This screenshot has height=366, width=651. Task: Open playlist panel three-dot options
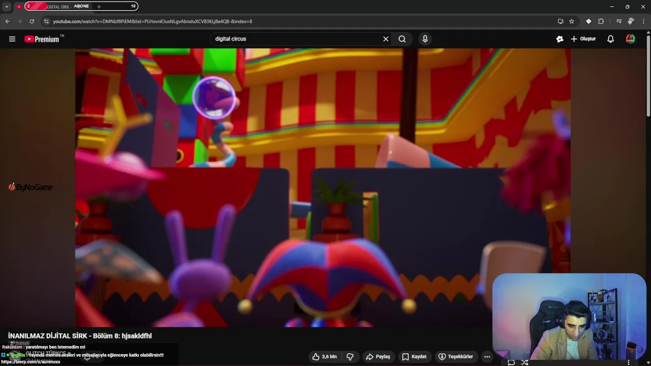click(x=629, y=362)
